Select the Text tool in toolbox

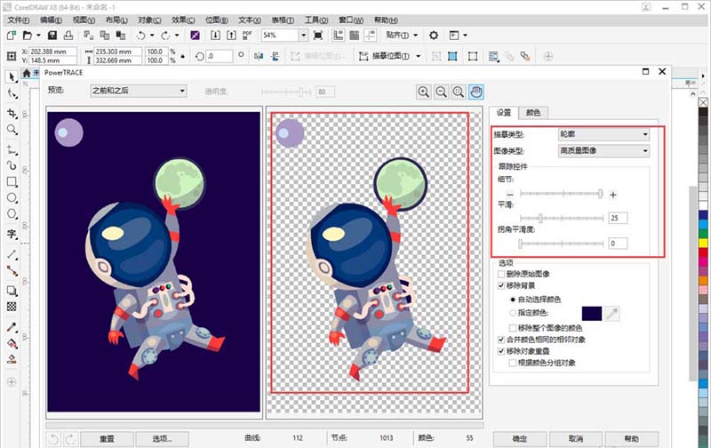pyautogui.click(x=12, y=234)
